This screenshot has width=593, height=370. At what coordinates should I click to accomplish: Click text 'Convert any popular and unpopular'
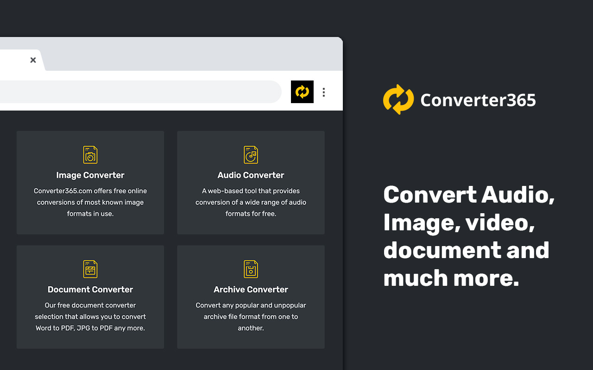click(251, 305)
